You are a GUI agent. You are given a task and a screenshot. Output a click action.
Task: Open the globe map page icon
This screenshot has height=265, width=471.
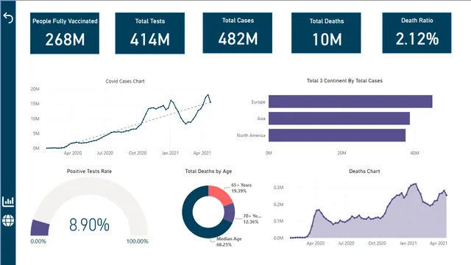tap(8, 221)
